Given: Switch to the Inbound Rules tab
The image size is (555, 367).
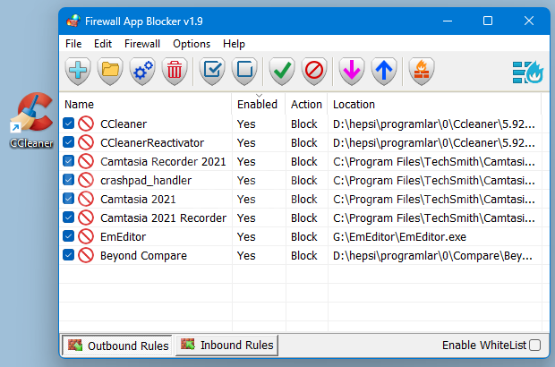Looking at the screenshot, I should [x=226, y=345].
